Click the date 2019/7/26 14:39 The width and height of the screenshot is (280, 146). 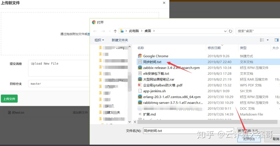coord(220,114)
